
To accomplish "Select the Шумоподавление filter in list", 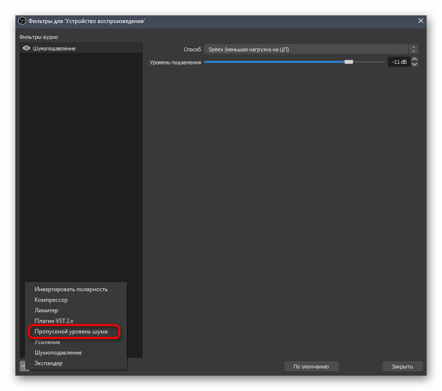I will pos(81,48).
